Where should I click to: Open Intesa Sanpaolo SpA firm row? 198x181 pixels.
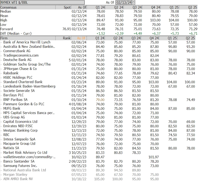click(x=98, y=139)
